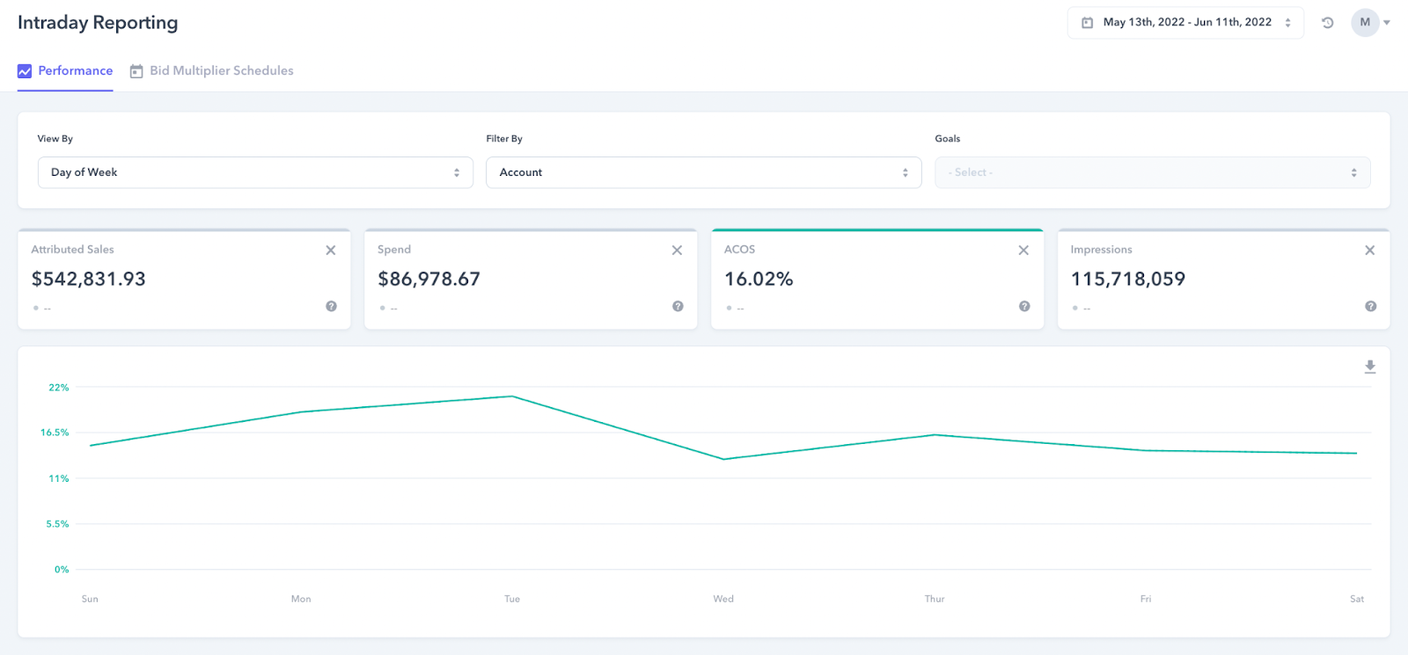The height and width of the screenshot is (655, 1408).
Task: Expand the account menu arrow beside avatar
Action: [1387, 23]
